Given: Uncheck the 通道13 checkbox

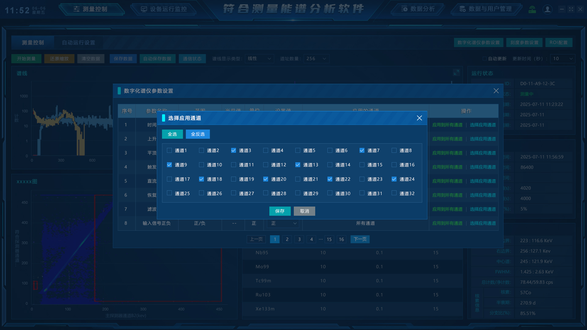Looking at the screenshot, I should pyautogui.click(x=298, y=165).
